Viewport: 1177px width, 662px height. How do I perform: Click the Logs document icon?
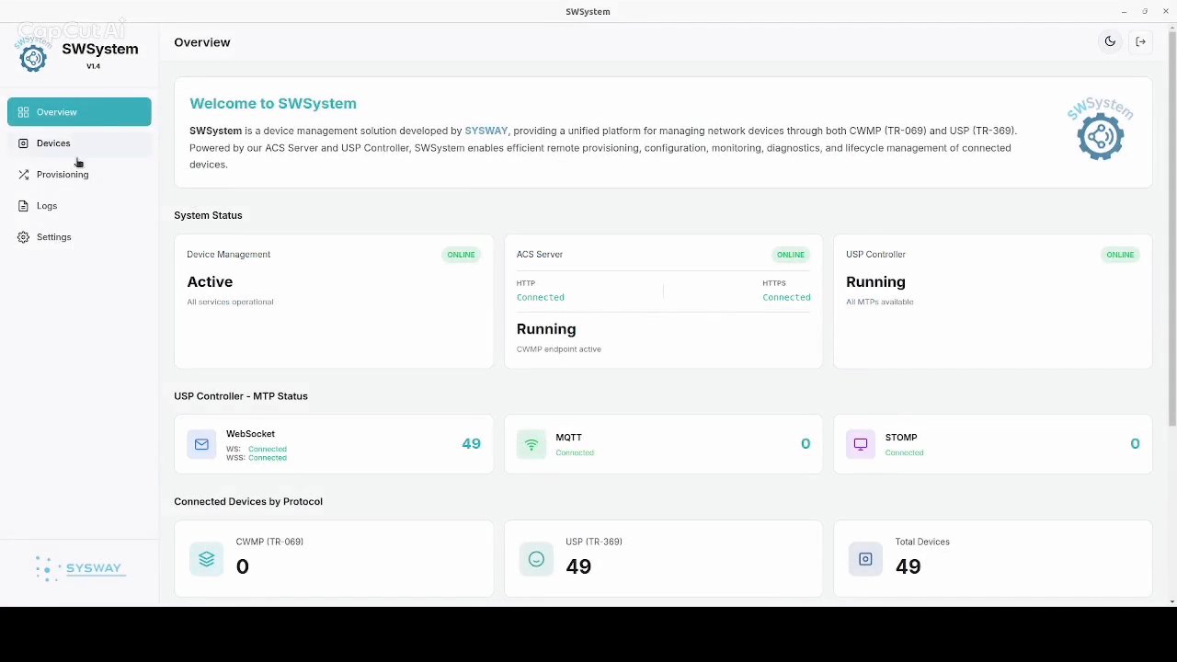23,206
